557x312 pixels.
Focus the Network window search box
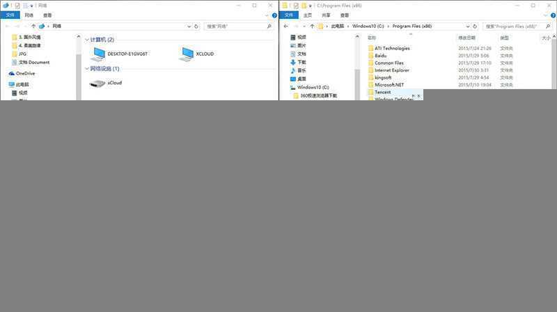tap(236, 26)
